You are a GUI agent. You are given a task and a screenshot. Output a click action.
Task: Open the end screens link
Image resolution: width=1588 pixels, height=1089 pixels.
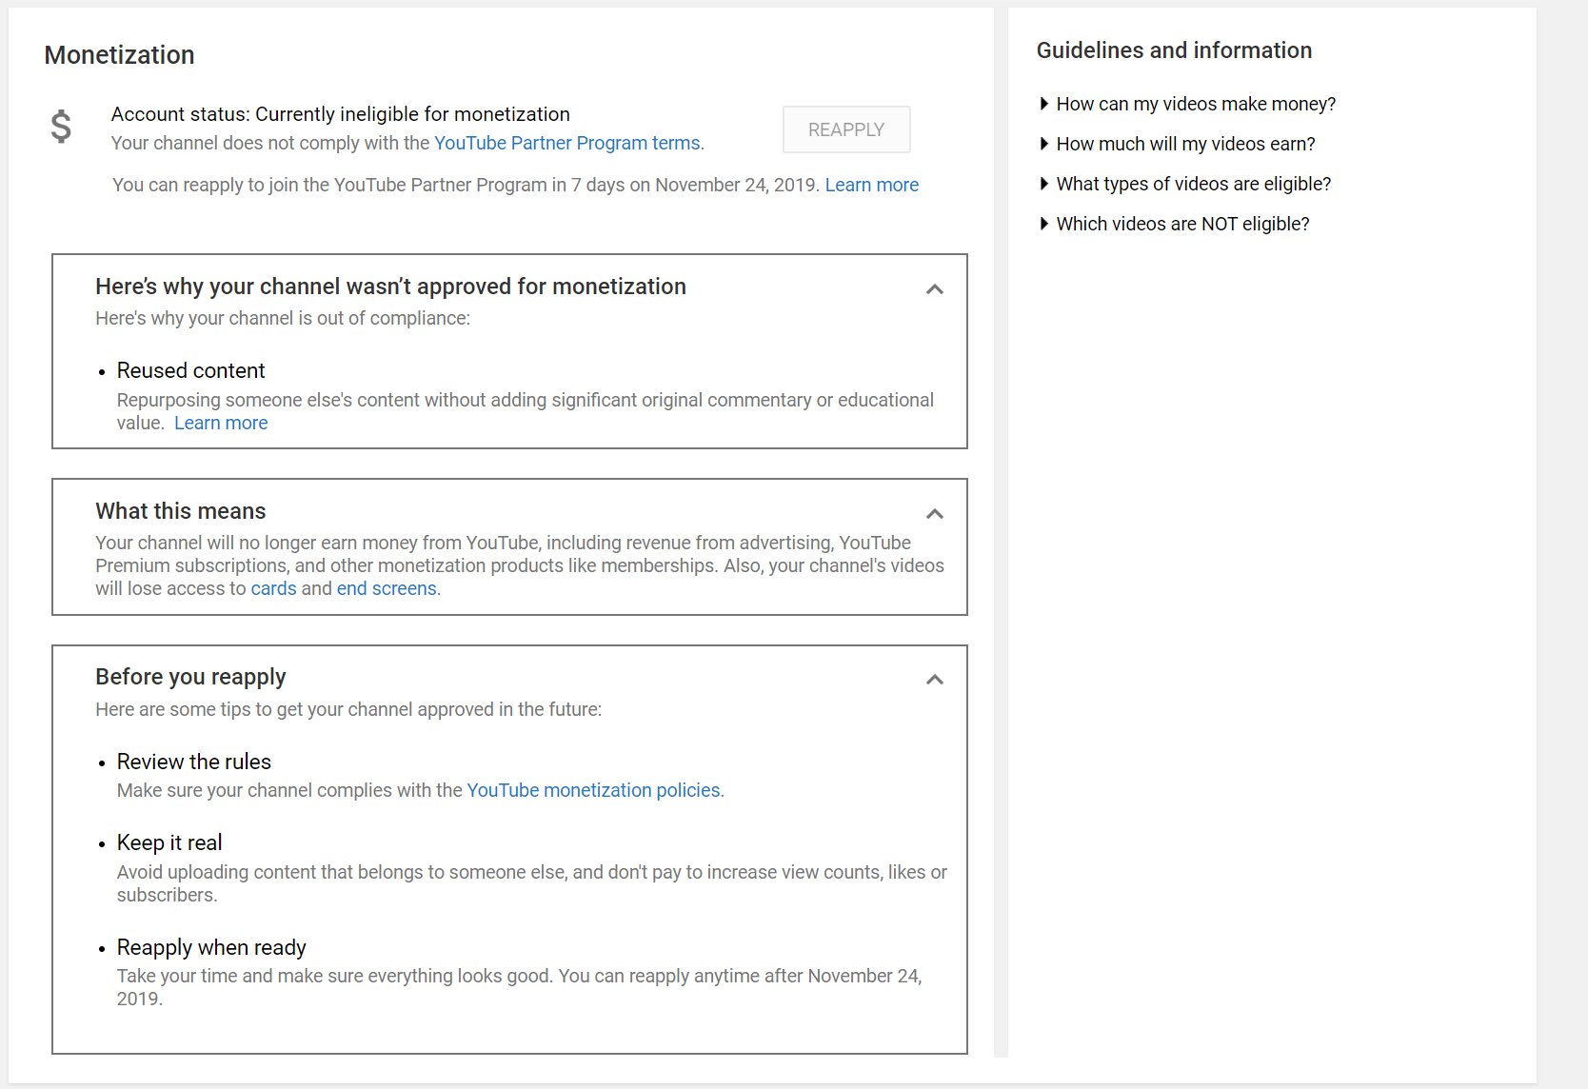(387, 588)
